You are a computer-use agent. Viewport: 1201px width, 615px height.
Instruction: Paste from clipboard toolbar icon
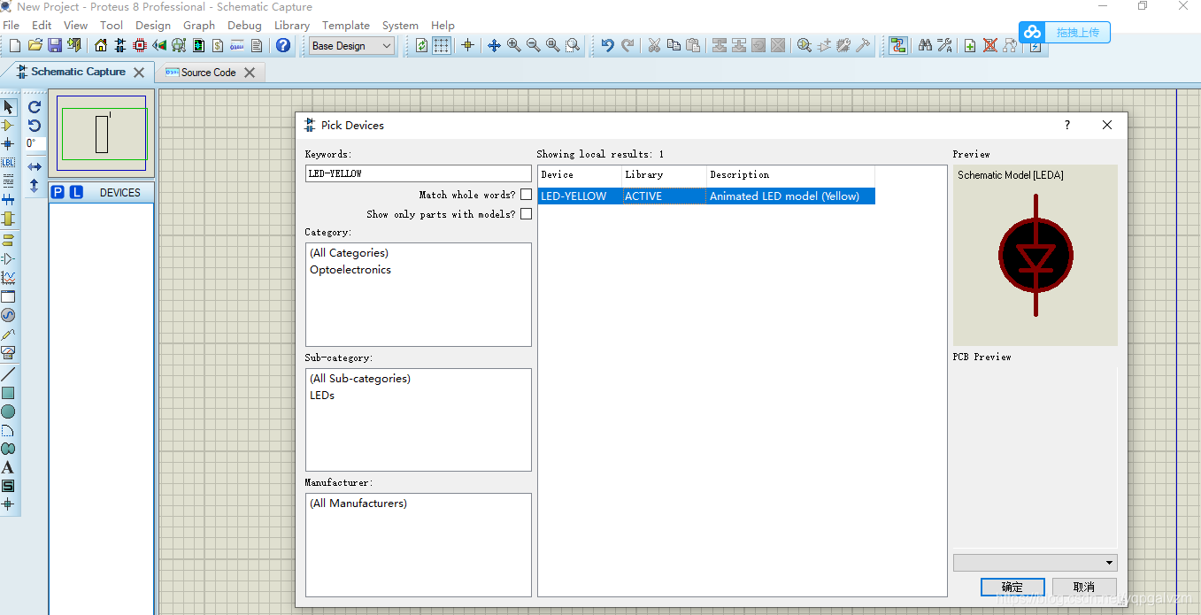(x=693, y=45)
